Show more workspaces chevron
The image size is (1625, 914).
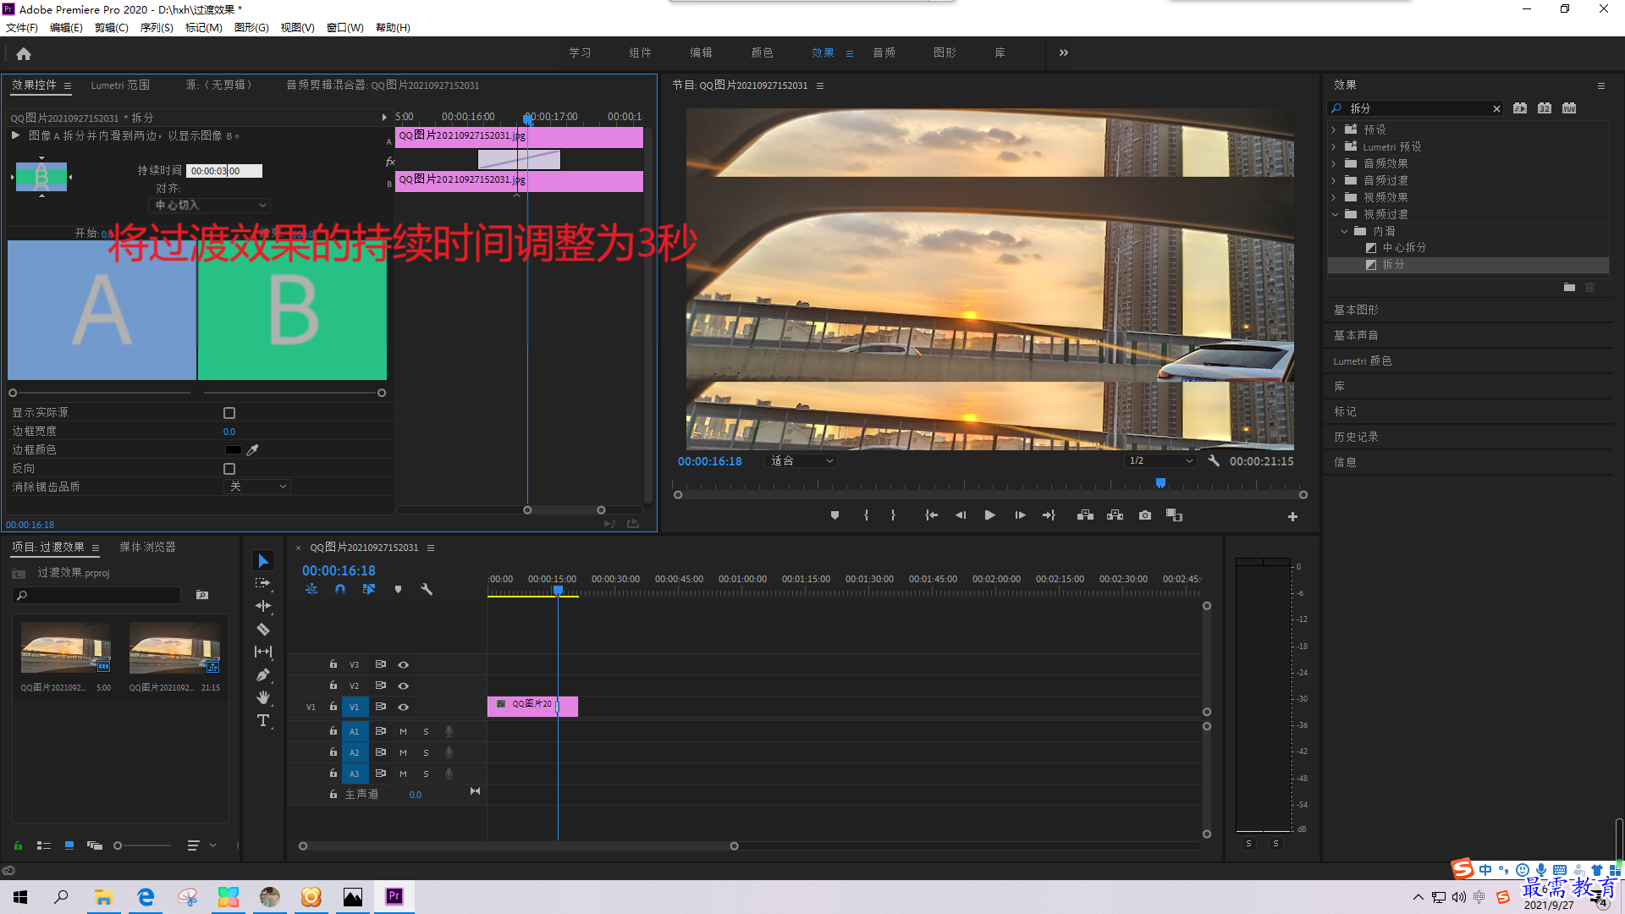pyautogui.click(x=1064, y=52)
